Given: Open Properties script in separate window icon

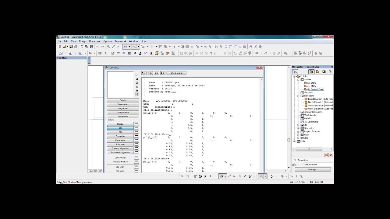Looking at the screenshot, I should (136, 136).
